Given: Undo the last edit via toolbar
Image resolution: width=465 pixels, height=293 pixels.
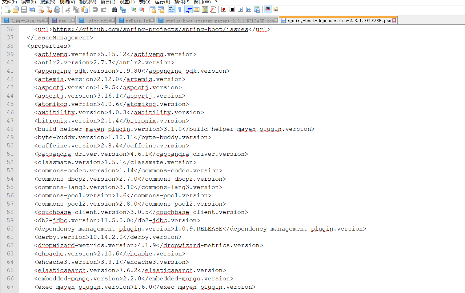Looking at the screenshot, I should click(x=95, y=10).
